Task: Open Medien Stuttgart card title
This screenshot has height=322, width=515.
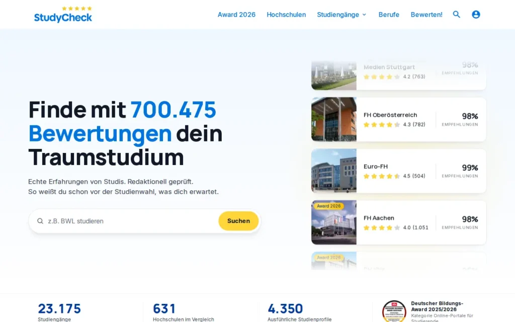Action: [389, 67]
